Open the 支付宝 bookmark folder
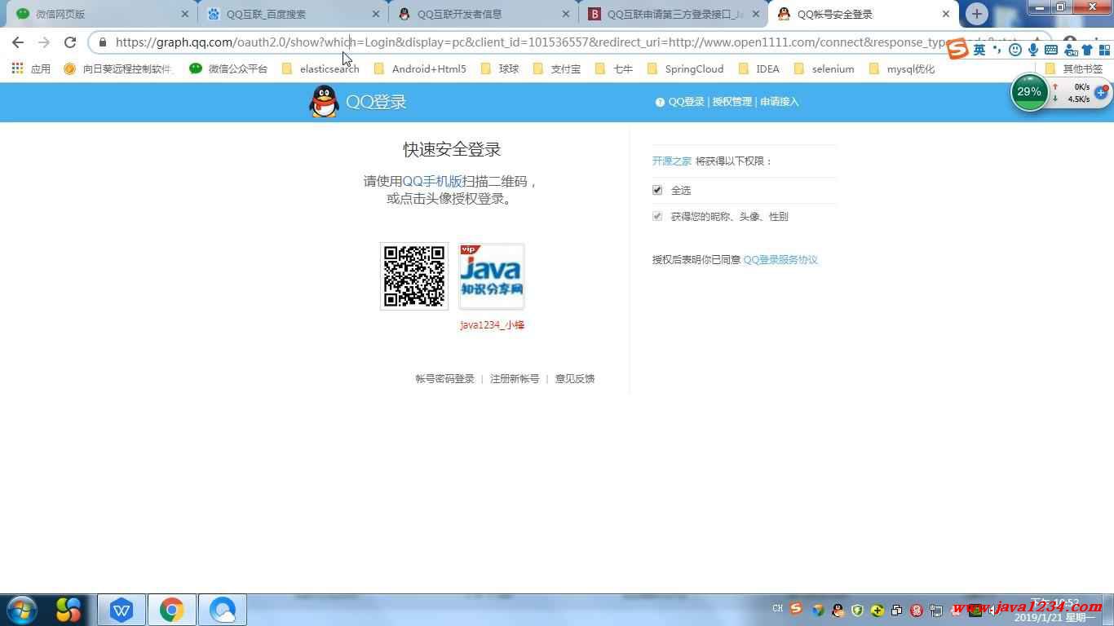 [557, 69]
